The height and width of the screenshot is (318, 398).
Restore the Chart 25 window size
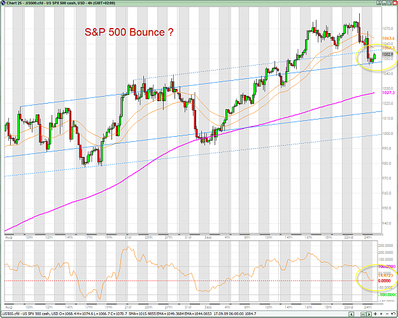pos(389,3)
